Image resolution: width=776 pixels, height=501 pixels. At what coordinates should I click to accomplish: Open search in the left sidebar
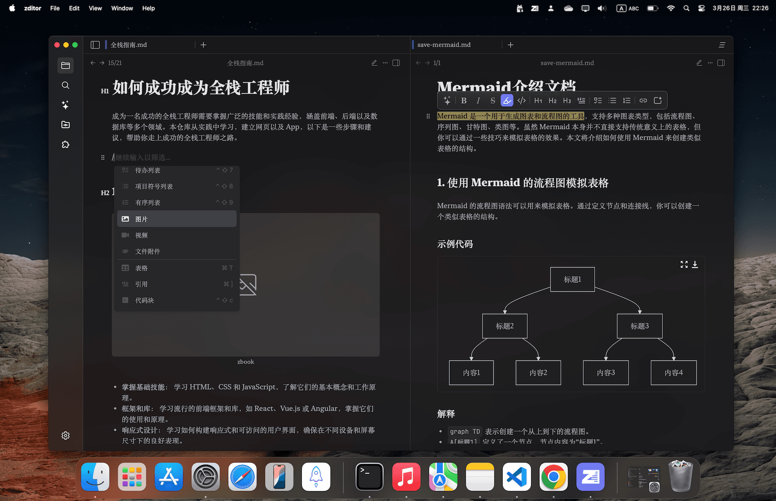(x=66, y=85)
